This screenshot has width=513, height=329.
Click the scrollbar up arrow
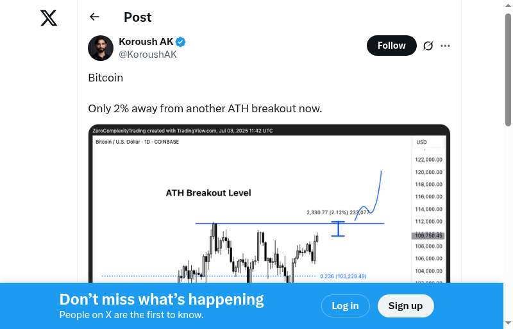[508, 6]
